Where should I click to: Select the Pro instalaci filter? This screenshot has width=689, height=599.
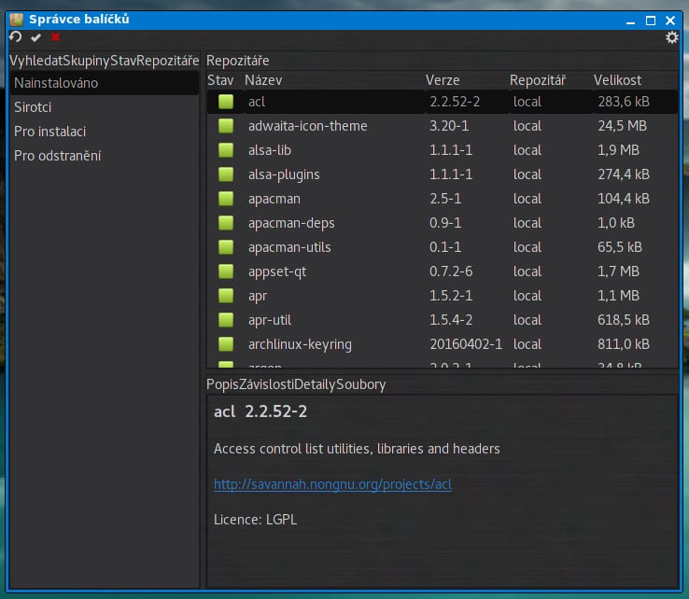point(105,132)
